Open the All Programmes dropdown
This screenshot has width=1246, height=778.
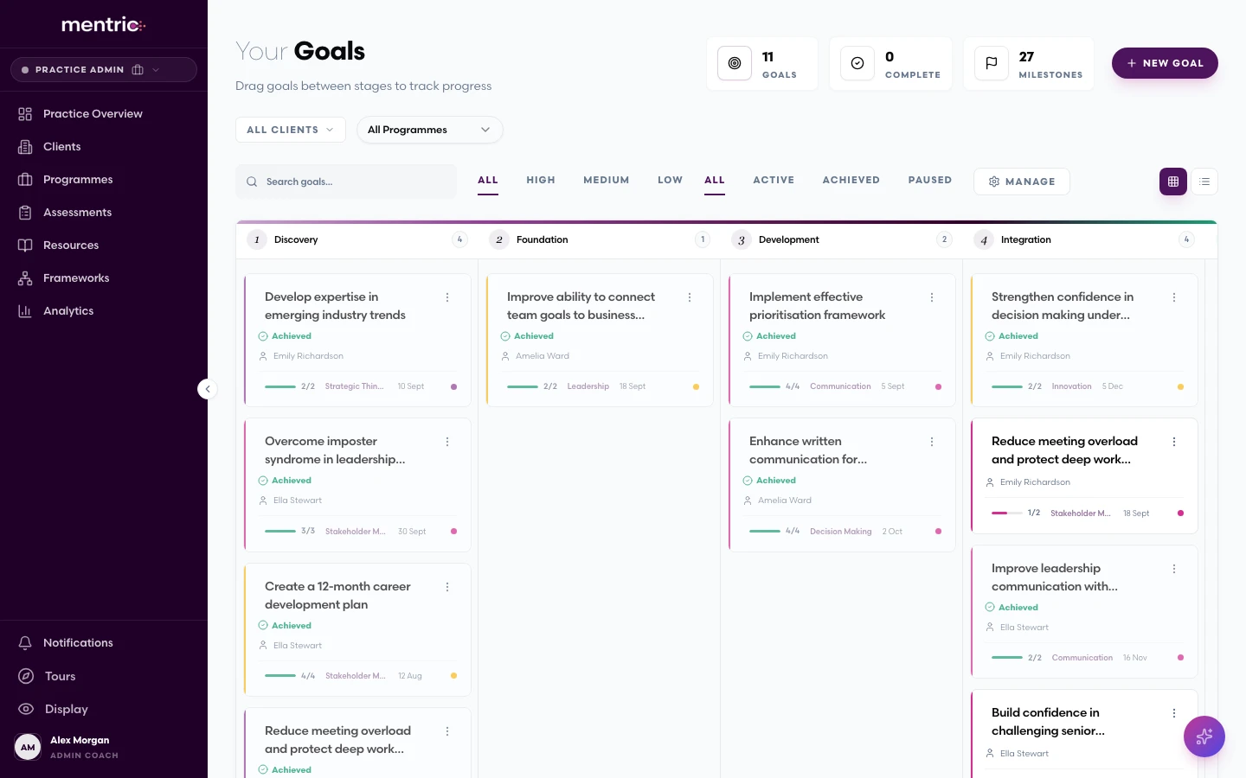pyautogui.click(x=430, y=130)
